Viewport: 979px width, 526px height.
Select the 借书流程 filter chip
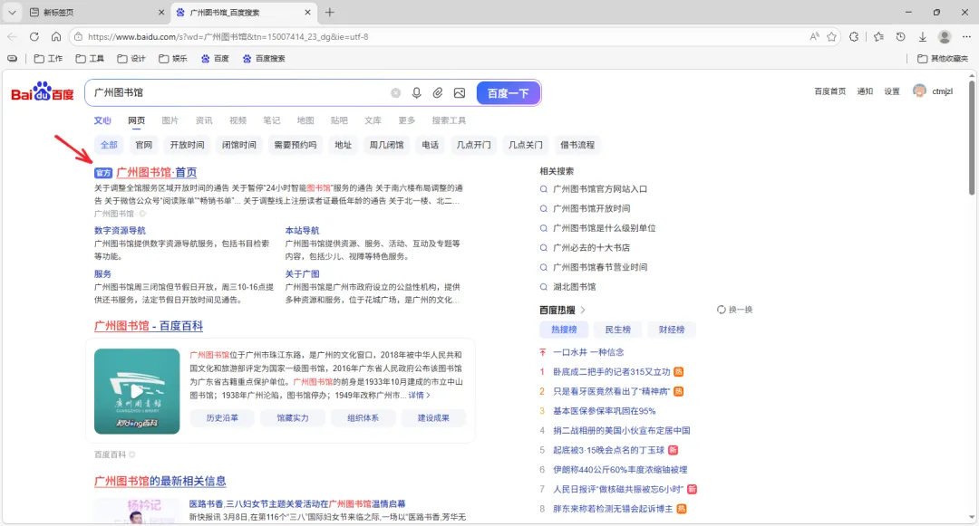tap(577, 145)
